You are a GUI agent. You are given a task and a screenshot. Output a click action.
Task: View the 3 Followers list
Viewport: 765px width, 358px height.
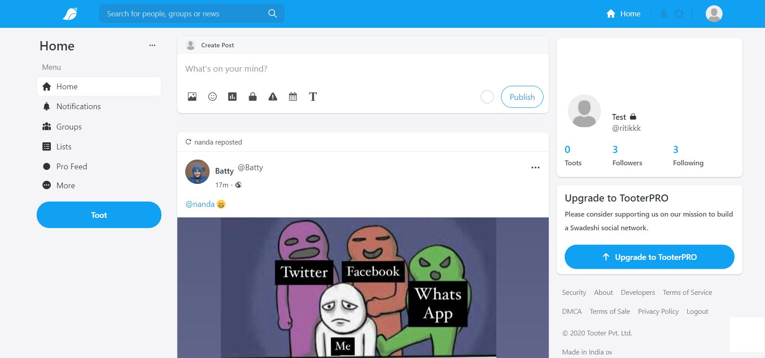tap(627, 156)
